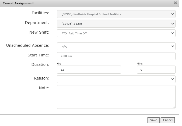Image resolution: width=182 pixels, height=126 pixels.
Task: Click the New Shift label
Action: pyautogui.click(x=39, y=32)
